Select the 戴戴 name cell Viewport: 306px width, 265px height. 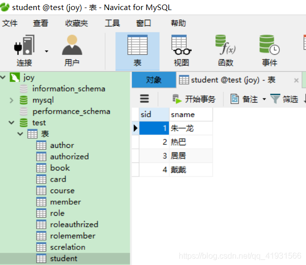pyautogui.click(x=191, y=170)
